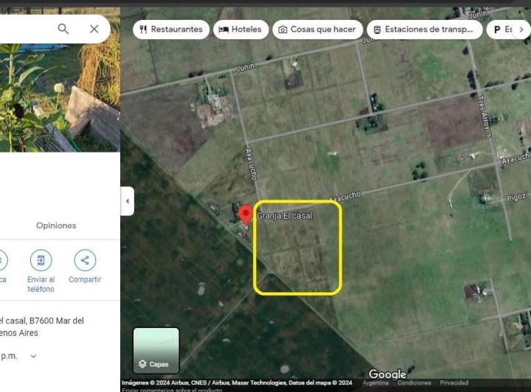Open the Capas layers switcher
531x392 pixels.
156,351
